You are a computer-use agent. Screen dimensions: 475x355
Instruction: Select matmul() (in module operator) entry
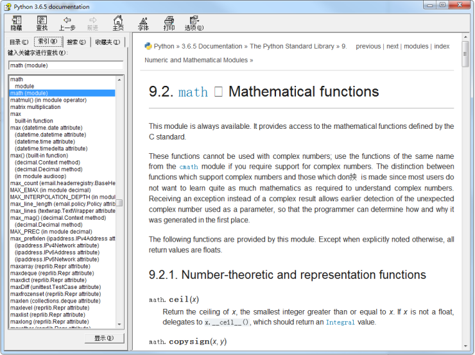(49, 100)
